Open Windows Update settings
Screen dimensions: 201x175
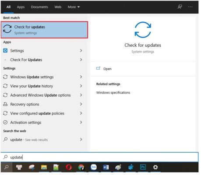tap(43, 77)
